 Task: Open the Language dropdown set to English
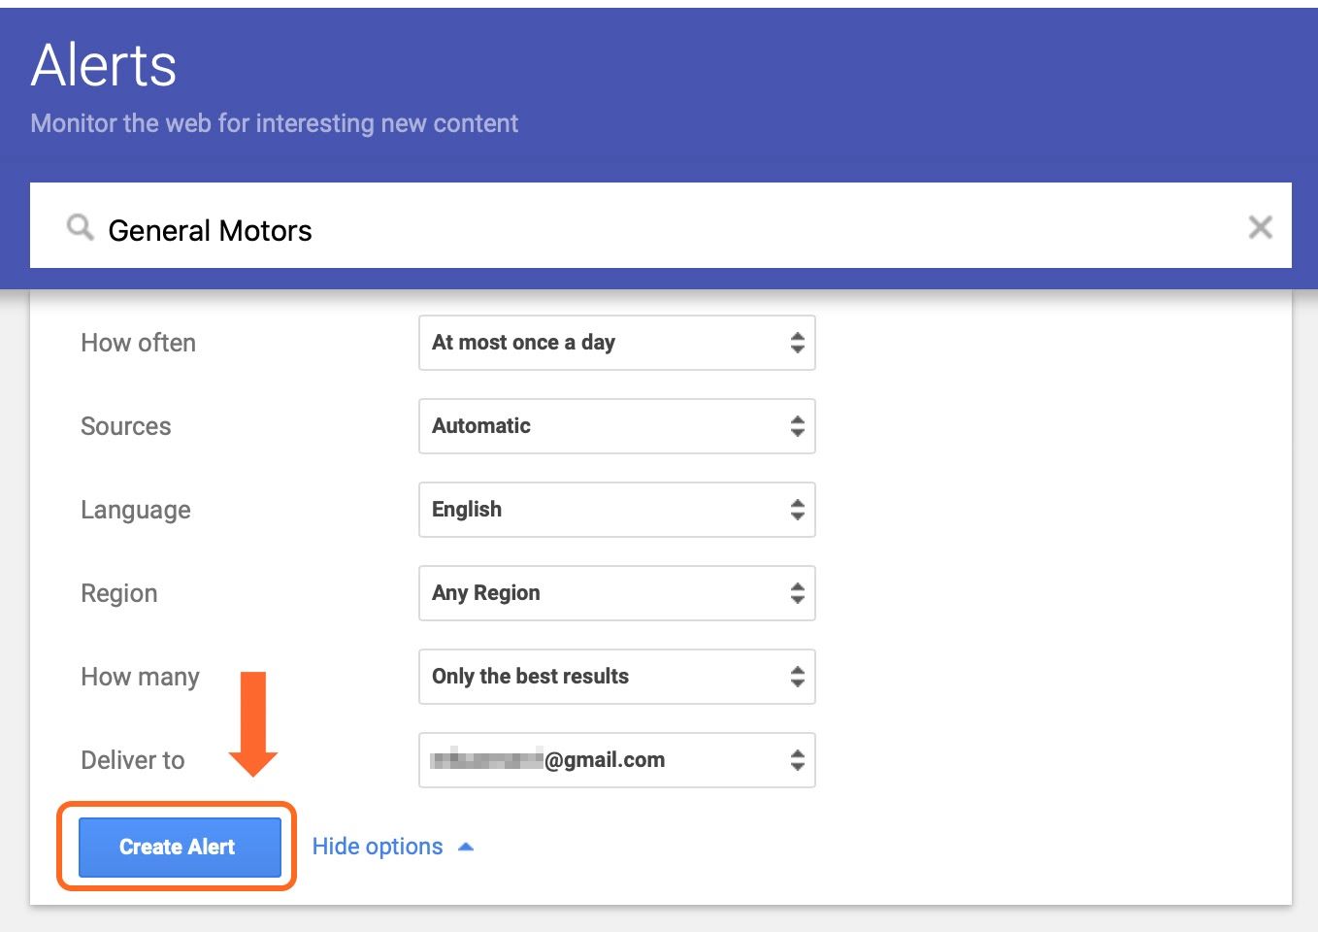(616, 510)
